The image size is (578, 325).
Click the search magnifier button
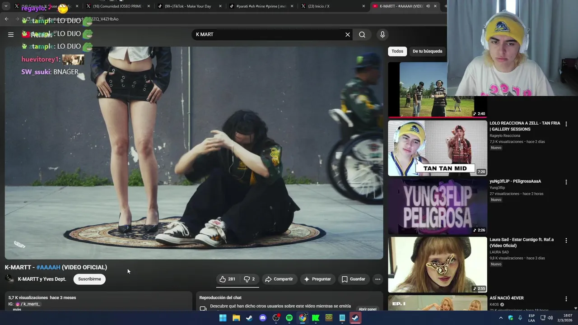362,34
